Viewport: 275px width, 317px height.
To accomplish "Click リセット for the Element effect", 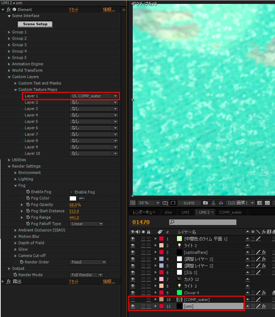I will (73, 10).
